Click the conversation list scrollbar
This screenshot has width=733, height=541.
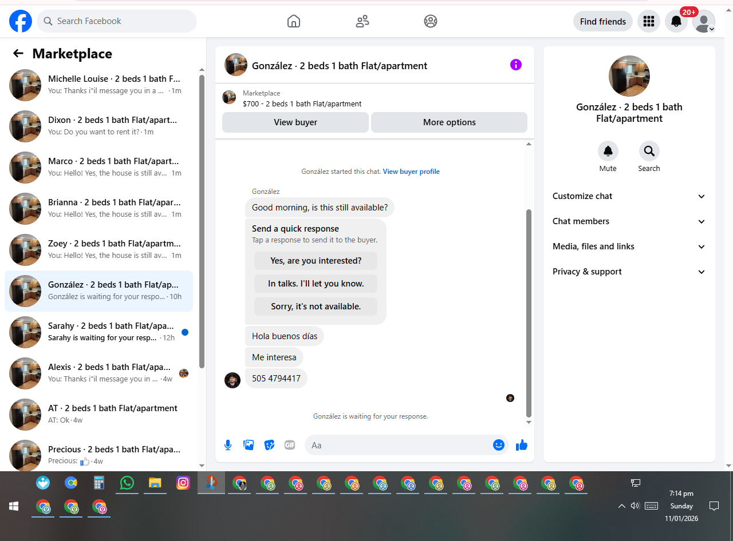pyautogui.click(x=202, y=221)
